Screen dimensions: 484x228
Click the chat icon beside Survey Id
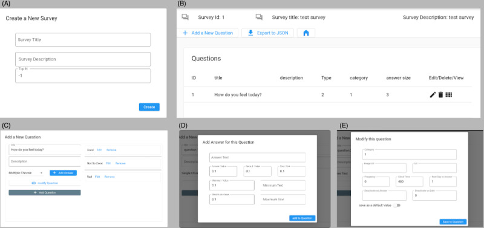tap(185, 18)
